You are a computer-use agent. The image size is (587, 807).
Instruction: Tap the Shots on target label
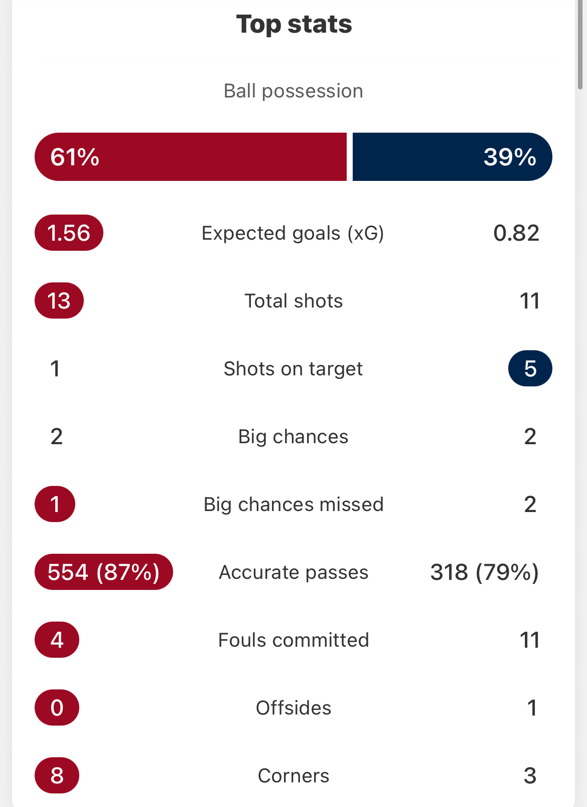[293, 369]
